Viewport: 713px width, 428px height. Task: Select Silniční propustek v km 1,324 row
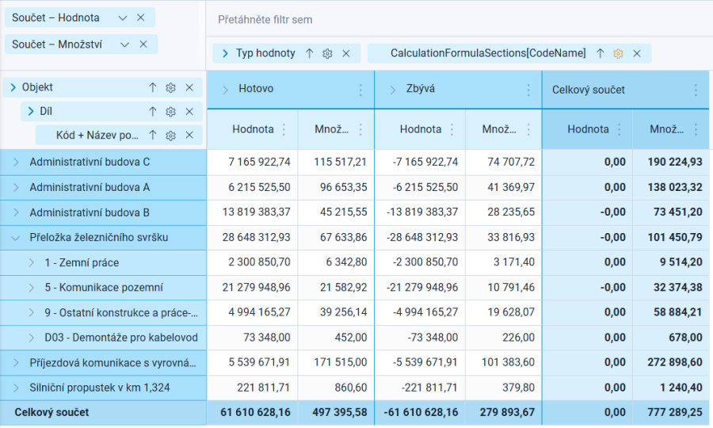click(x=103, y=388)
